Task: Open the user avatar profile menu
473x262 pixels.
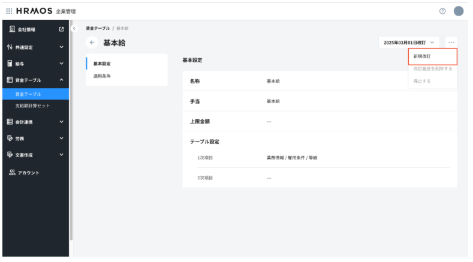Action: (459, 11)
